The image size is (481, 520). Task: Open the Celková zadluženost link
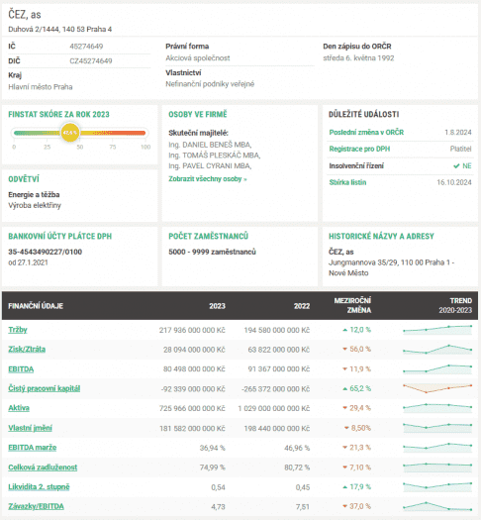(43, 468)
